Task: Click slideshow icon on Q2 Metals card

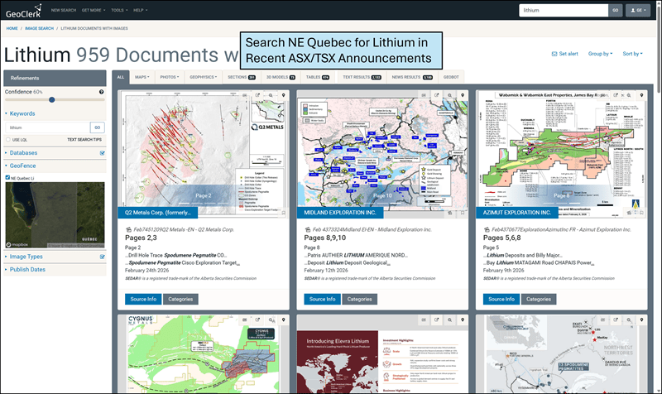Action: coord(244,95)
